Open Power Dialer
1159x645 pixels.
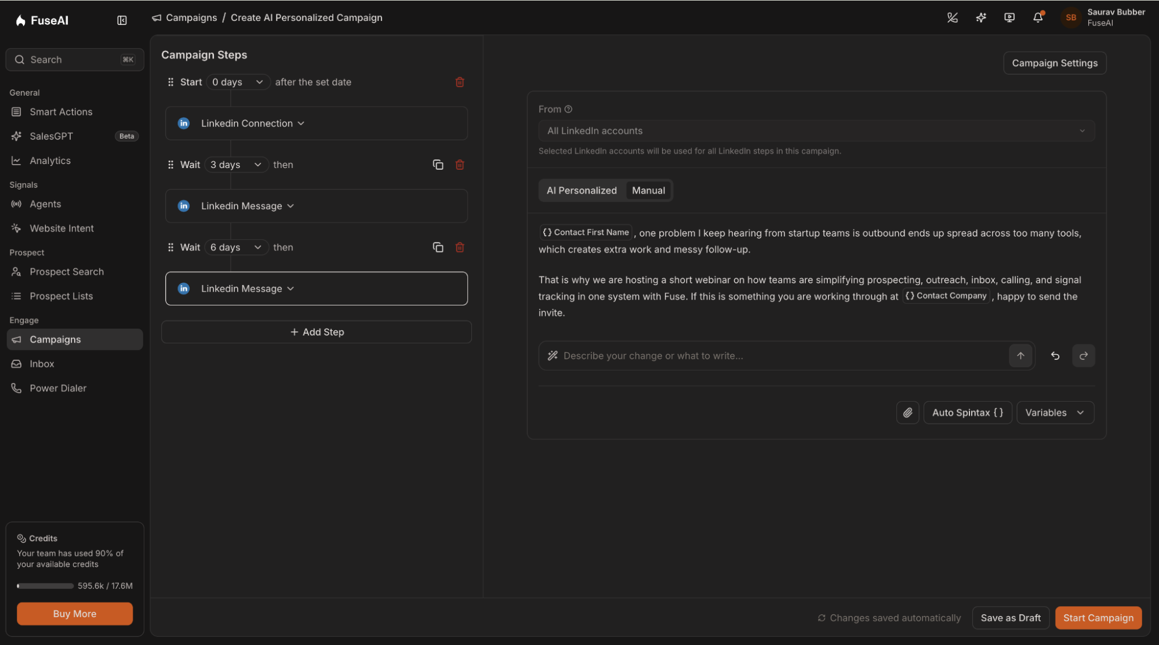[74, 388]
